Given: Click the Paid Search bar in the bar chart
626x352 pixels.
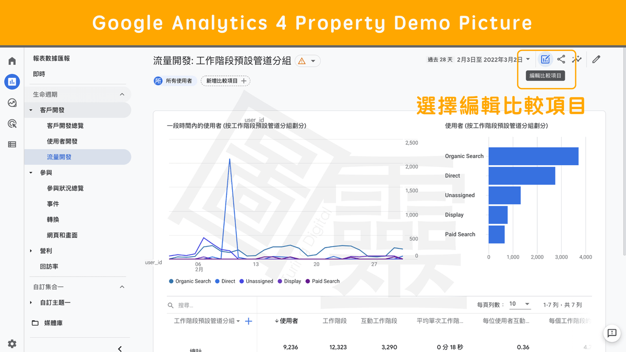Looking at the screenshot, I should (x=497, y=235).
